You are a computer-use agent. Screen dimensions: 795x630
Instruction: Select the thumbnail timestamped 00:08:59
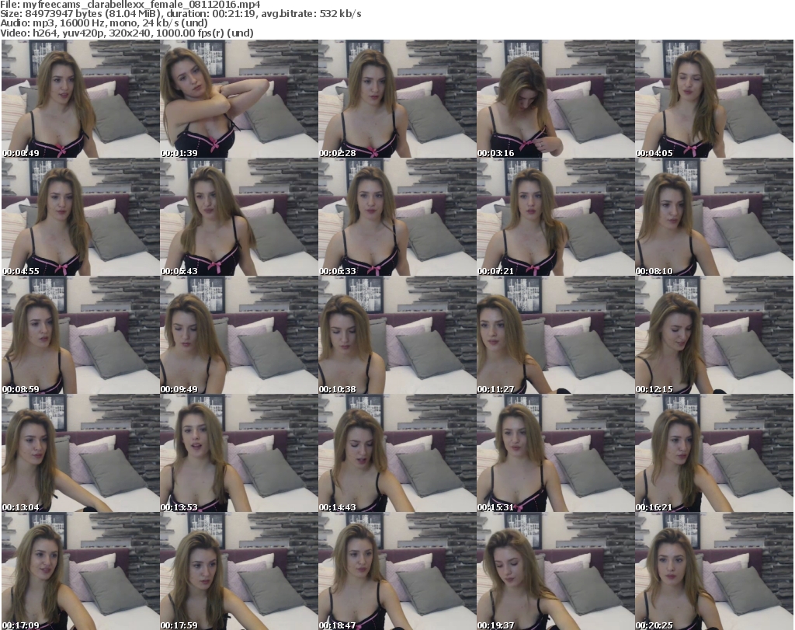point(81,335)
